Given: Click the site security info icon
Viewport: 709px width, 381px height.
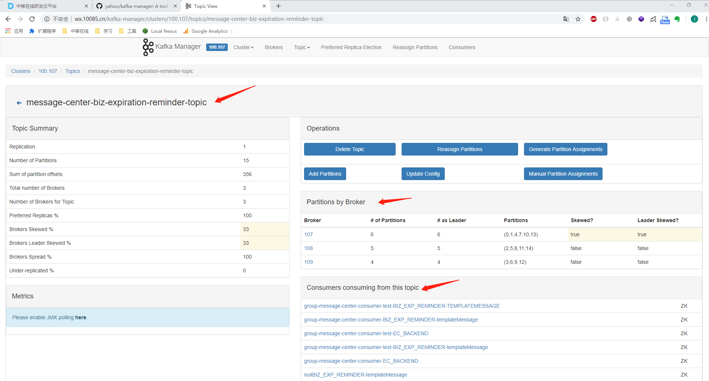Looking at the screenshot, I should coord(47,19).
